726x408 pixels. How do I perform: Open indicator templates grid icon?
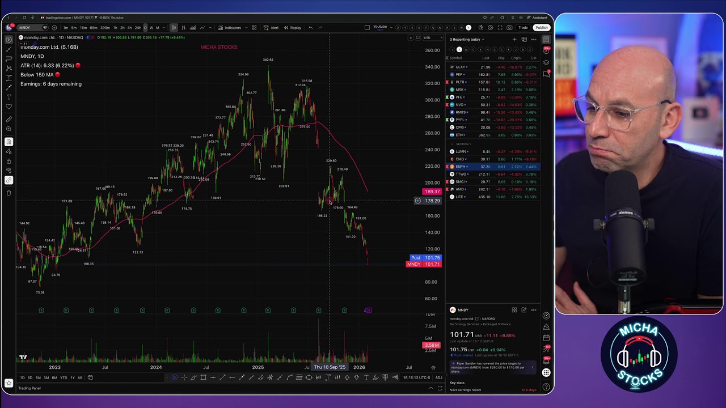pyautogui.click(x=254, y=28)
